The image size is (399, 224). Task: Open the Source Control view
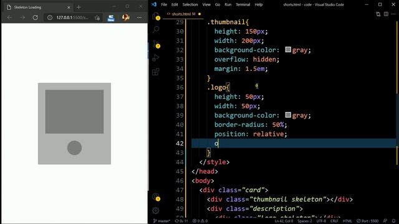pos(156,44)
